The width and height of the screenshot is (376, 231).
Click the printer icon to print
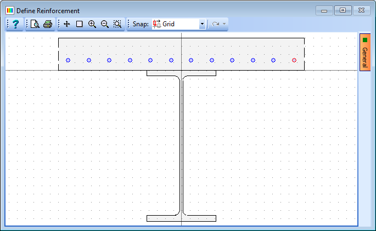(x=48, y=24)
